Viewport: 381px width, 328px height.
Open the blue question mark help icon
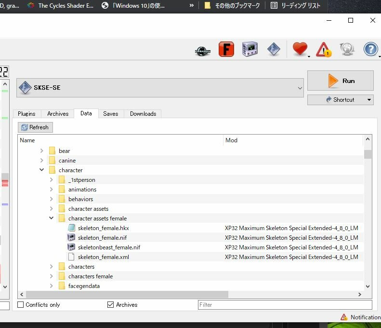pos(370,49)
